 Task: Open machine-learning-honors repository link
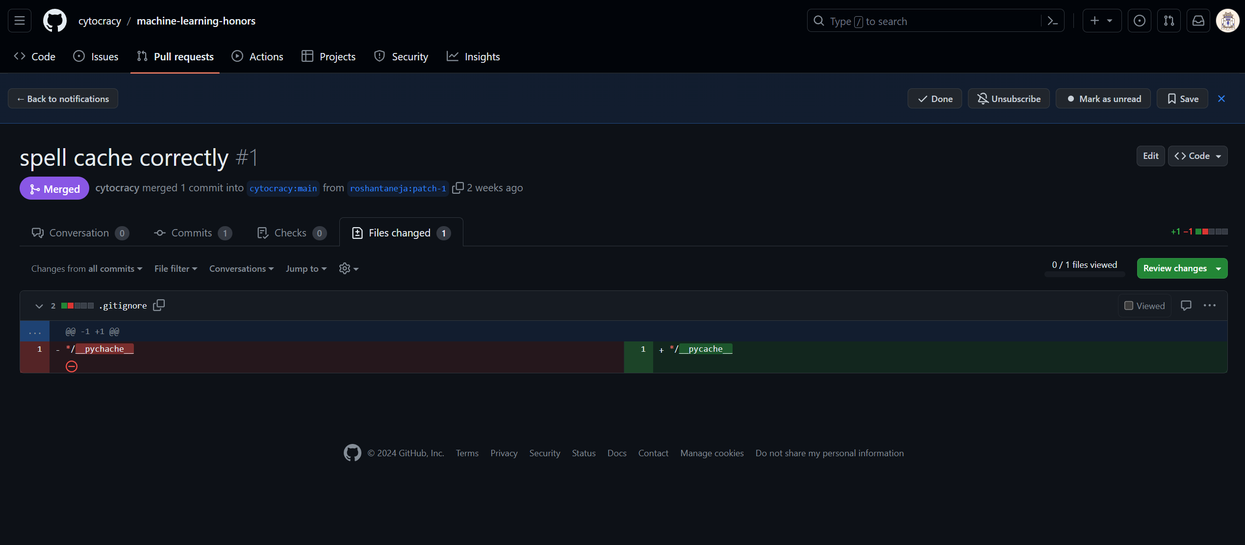(196, 21)
